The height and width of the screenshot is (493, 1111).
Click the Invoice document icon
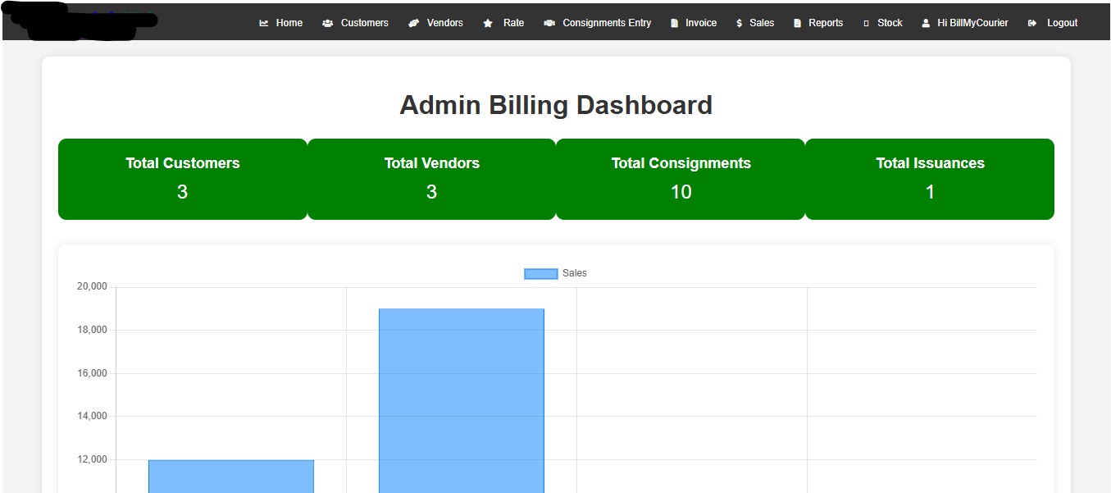[x=675, y=23]
